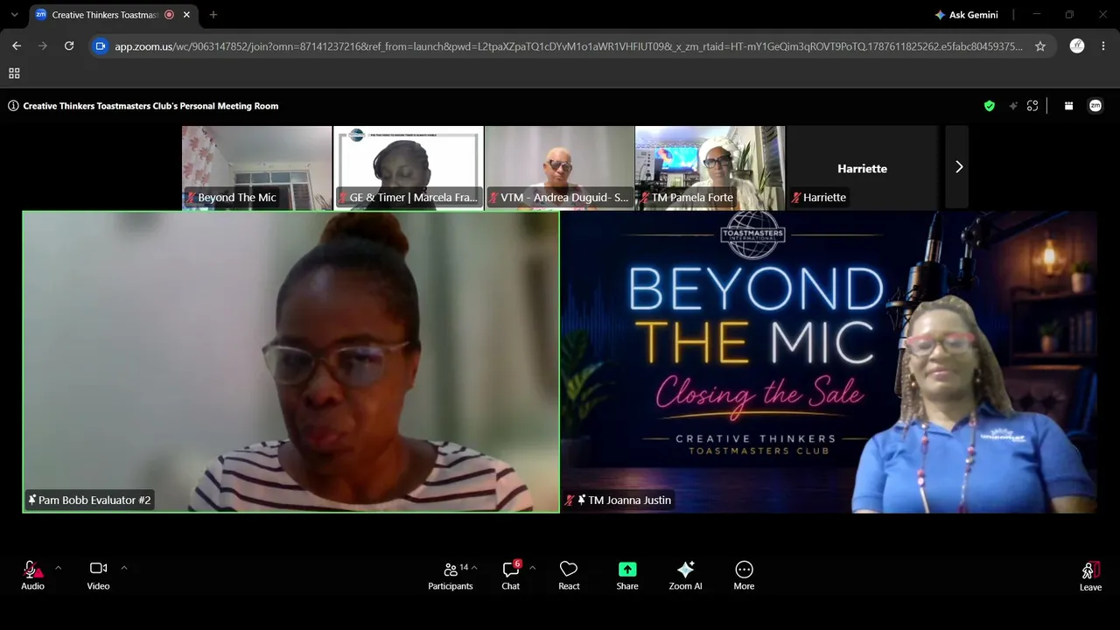
Task: Select the GE & Timer Marcela thumbnail
Action: pos(409,167)
